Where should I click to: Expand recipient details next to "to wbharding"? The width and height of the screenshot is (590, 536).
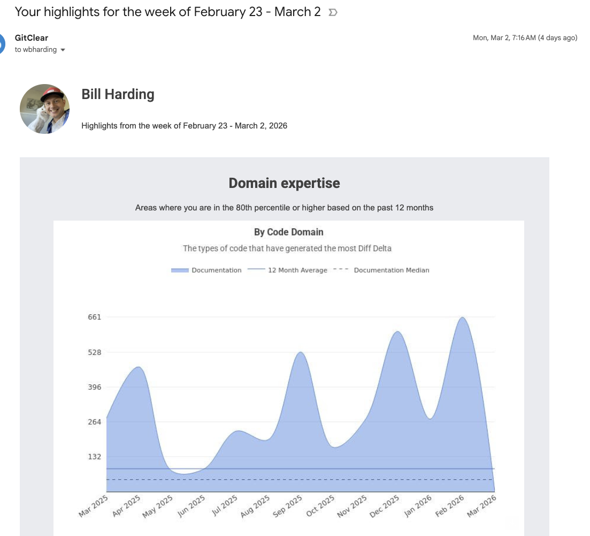(63, 50)
